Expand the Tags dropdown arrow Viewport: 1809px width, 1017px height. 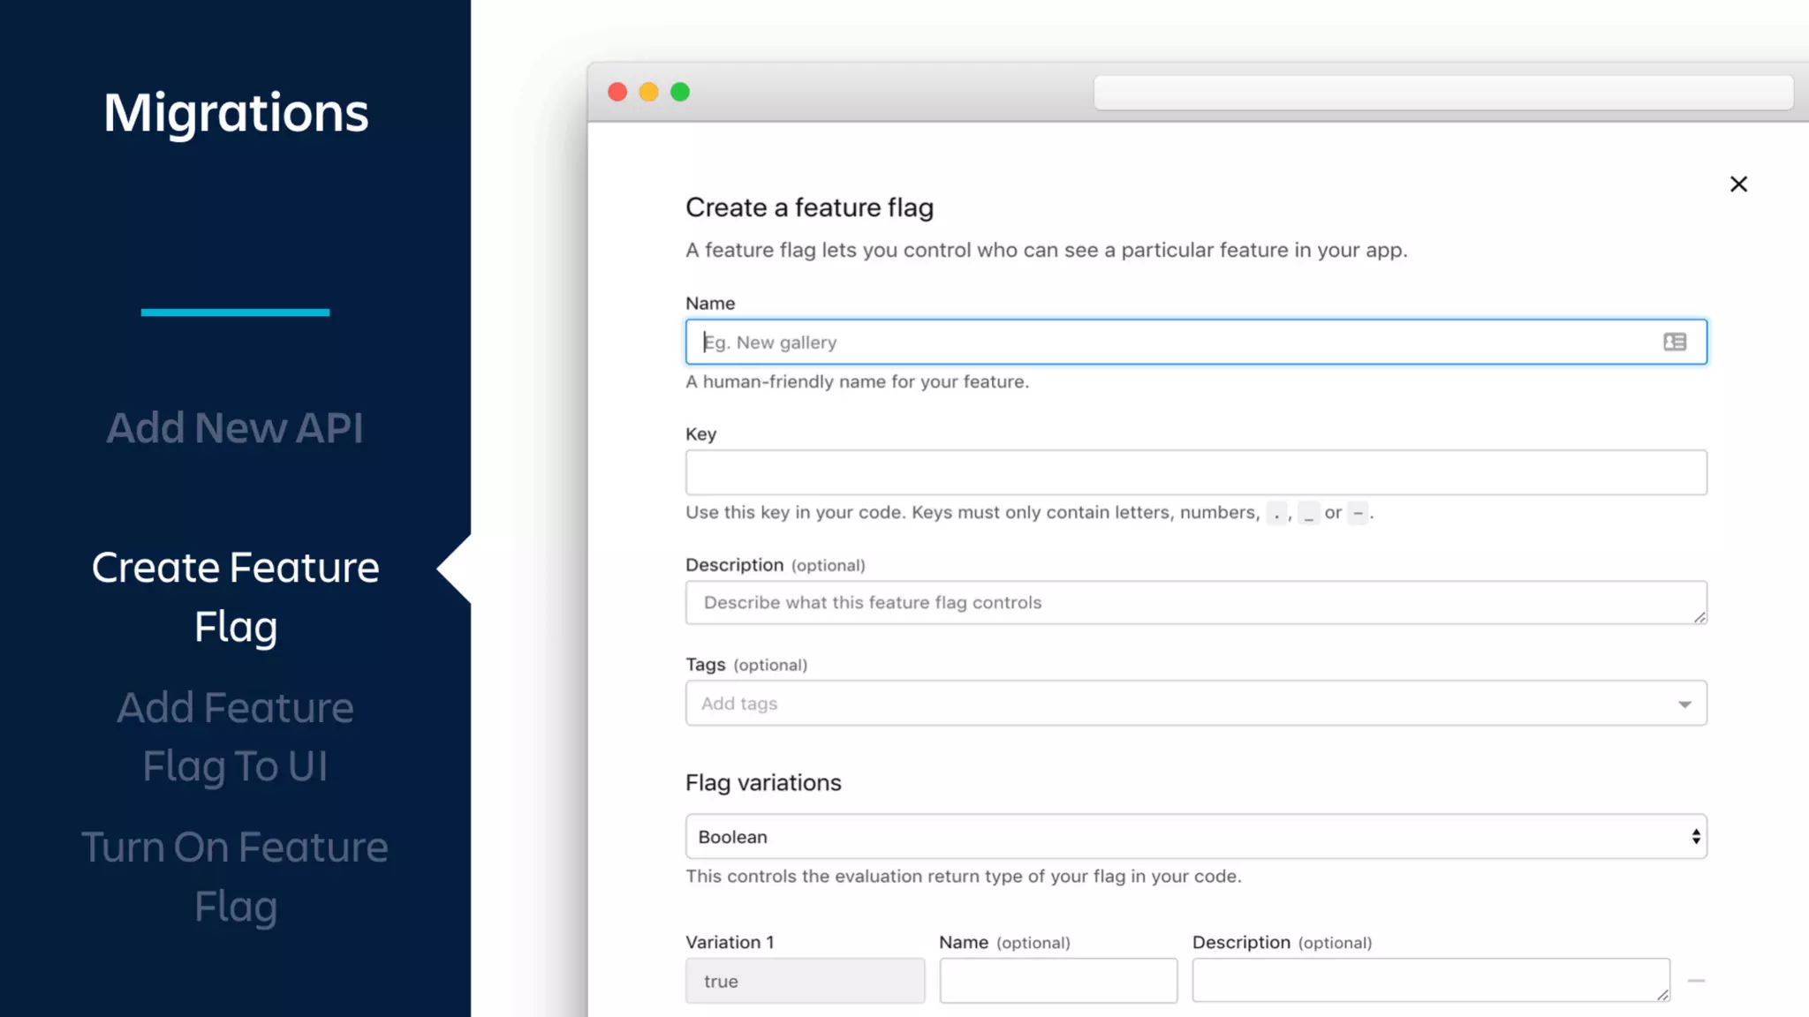1684,704
